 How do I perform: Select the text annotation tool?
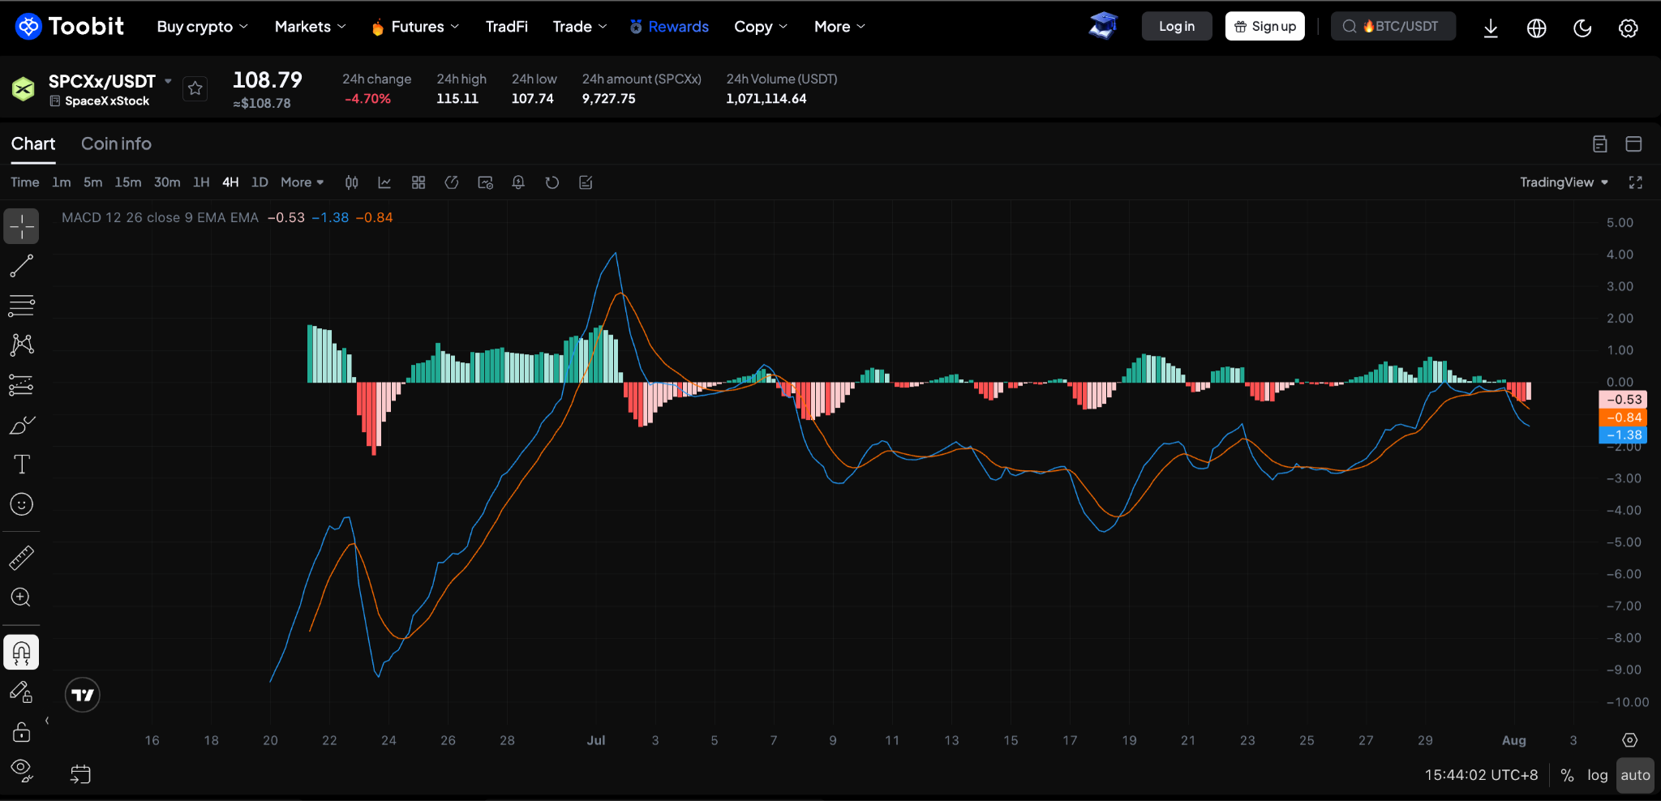[x=21, y=465]
